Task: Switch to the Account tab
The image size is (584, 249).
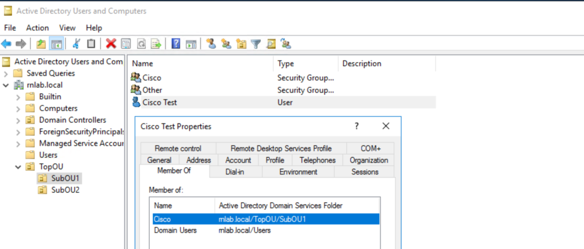Action: pyautogui.click(x=238, y=160)
